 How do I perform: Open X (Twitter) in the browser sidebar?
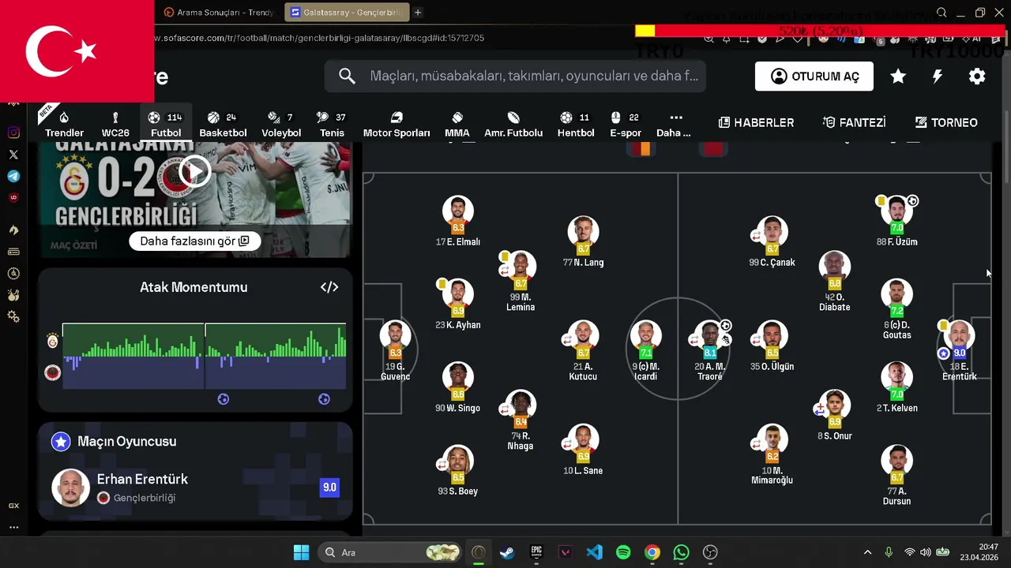click(13, 155)
